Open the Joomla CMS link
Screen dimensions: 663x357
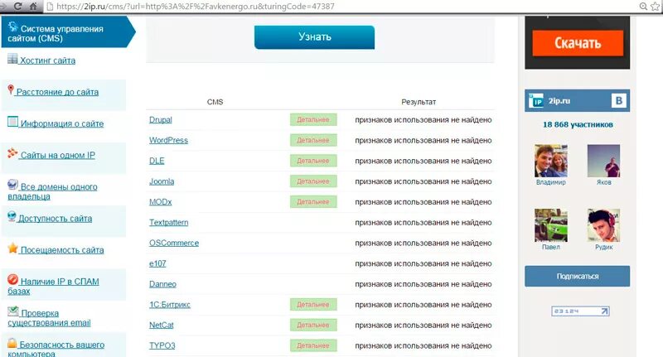pos(162,181)
